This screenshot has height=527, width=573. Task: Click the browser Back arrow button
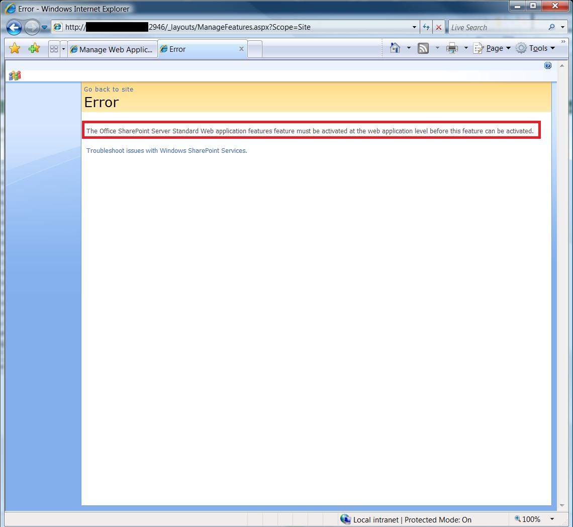14,27
